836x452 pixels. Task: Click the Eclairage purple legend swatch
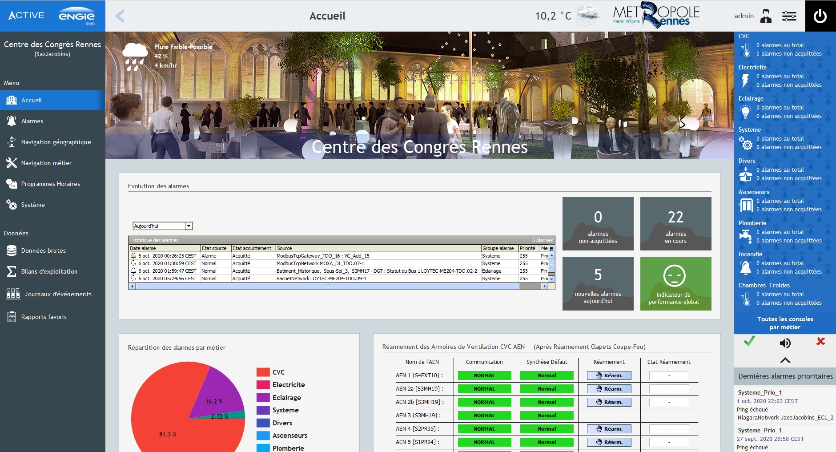point(263,397)
